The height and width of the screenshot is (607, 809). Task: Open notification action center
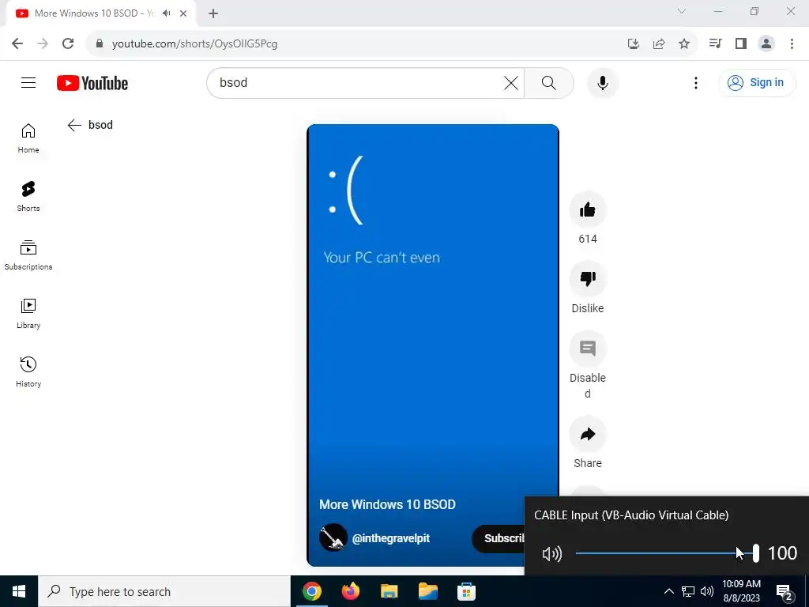785,592
